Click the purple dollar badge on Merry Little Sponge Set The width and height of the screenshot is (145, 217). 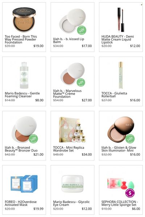130,193
